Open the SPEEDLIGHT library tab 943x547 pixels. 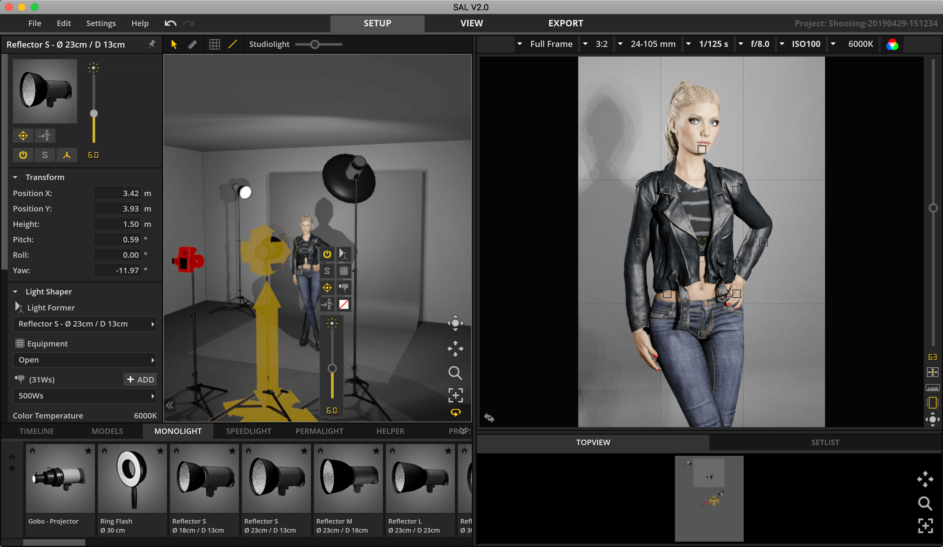(249, 431)
